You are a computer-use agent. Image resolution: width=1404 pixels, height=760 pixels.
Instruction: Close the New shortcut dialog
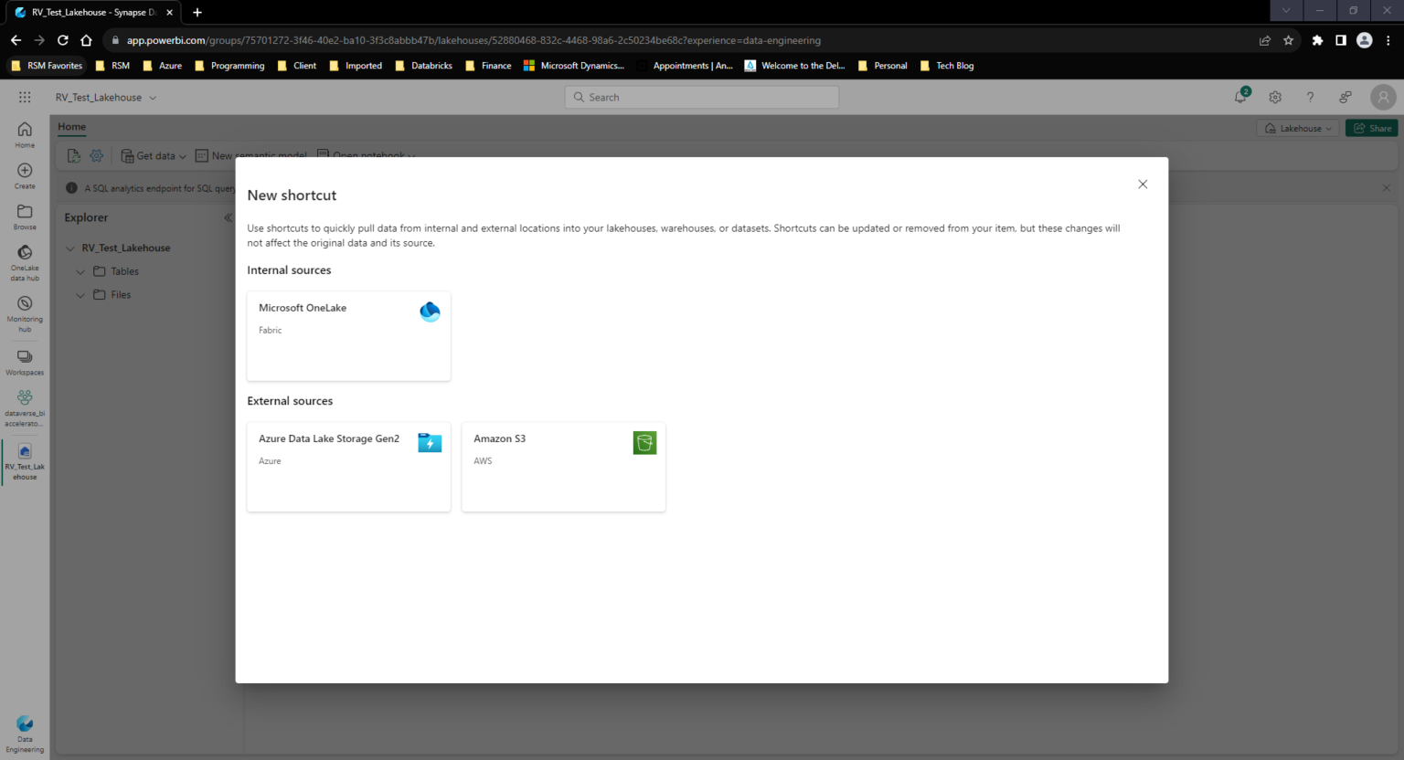[1143, 185]
